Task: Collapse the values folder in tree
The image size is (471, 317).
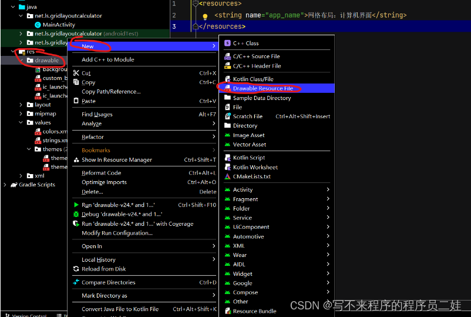Action: click(x=21, y=122)
